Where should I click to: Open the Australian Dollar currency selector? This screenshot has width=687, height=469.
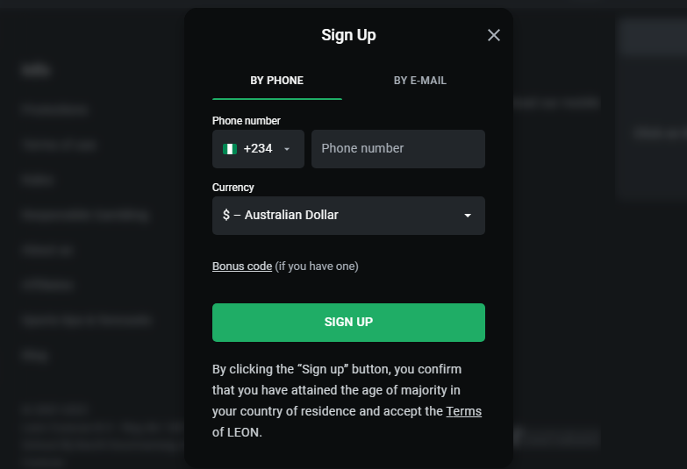[x=348, y=216]
